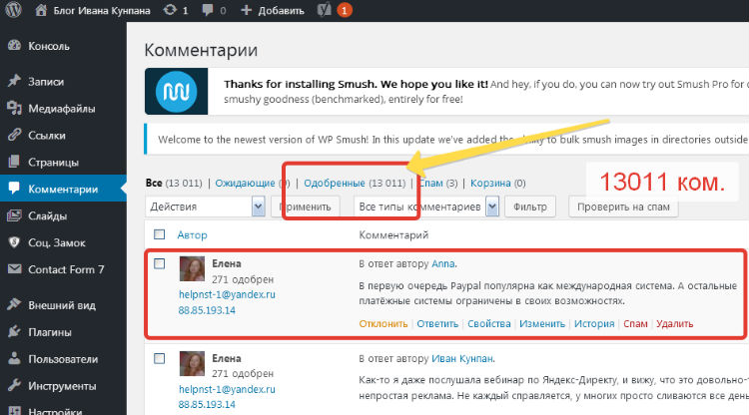Click the Медиафайлы media icon
The image size is (749, 415).
point(14,109)
